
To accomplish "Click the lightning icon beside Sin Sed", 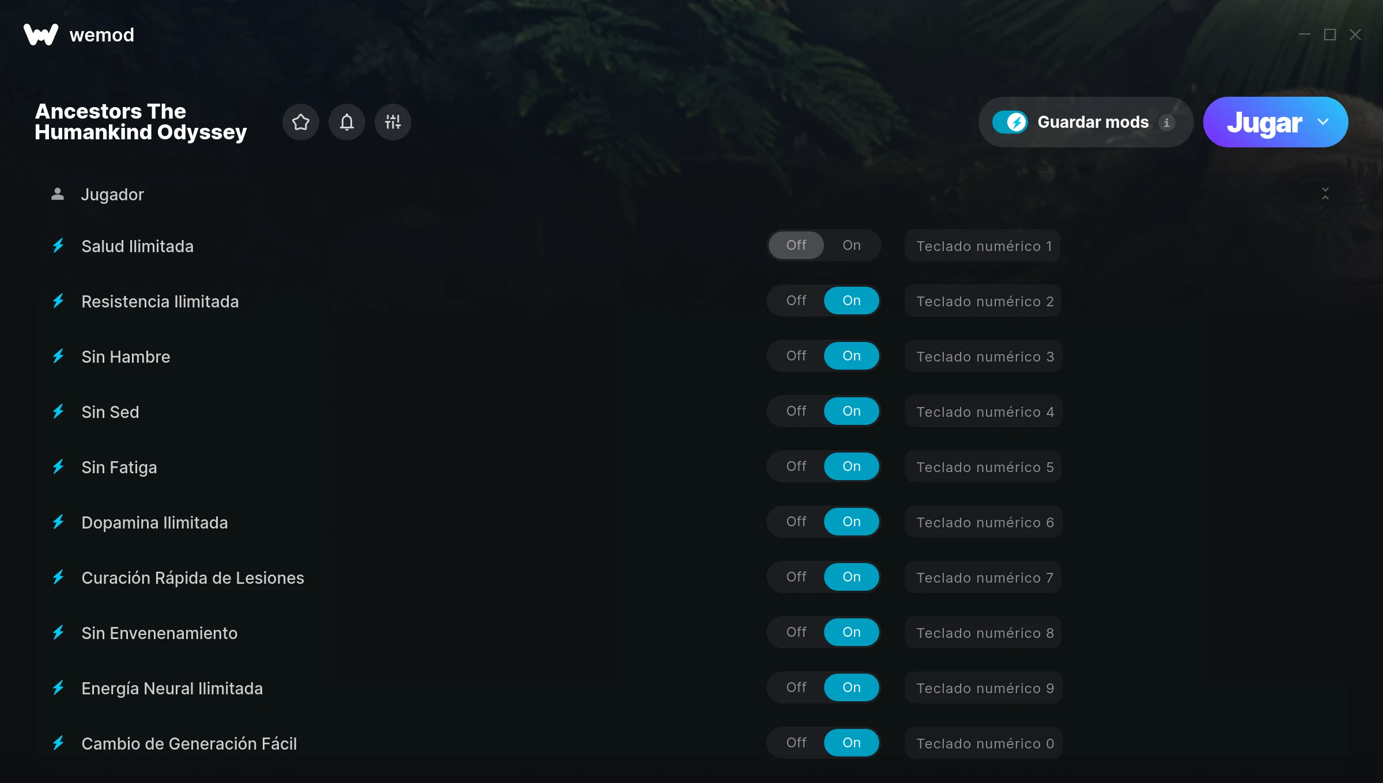I will (x=58, y=412).
